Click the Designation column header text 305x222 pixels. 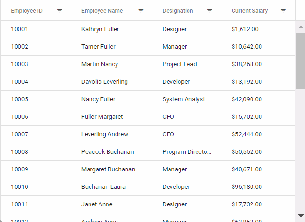click(x=178, y=11)
